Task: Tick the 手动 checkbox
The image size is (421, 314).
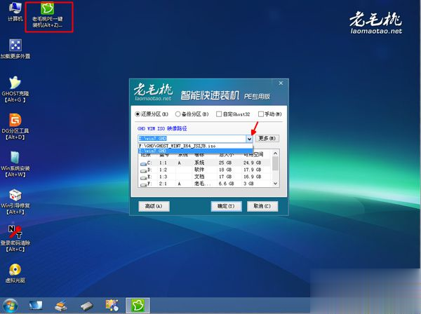Action: pos(261,114)
